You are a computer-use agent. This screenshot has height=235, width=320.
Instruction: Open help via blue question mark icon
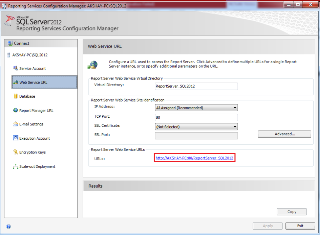8,227
